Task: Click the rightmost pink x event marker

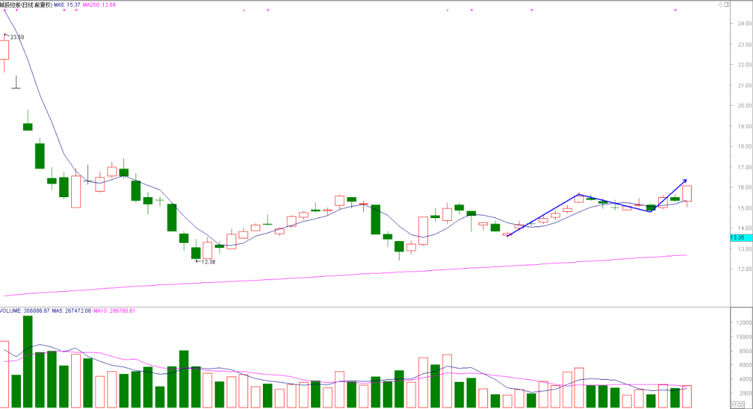Action: point(675,10)
